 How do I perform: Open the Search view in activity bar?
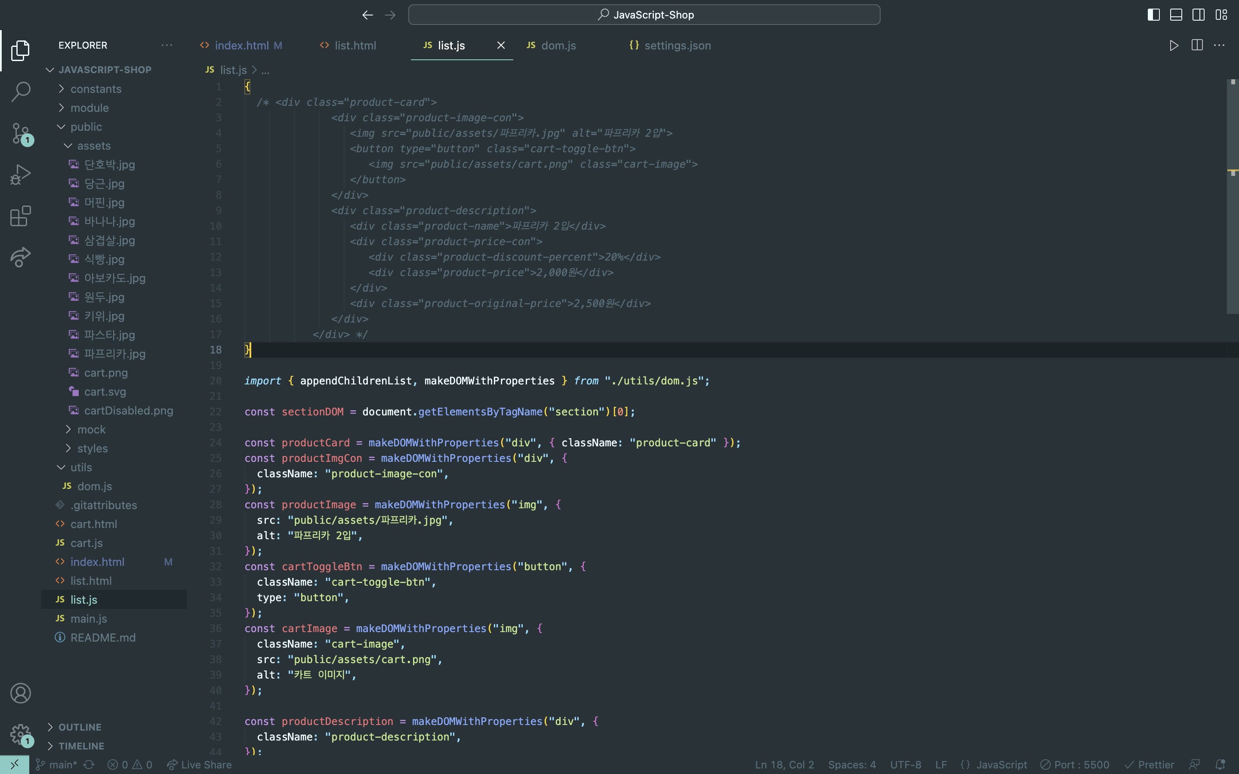[x=21, y=92]
